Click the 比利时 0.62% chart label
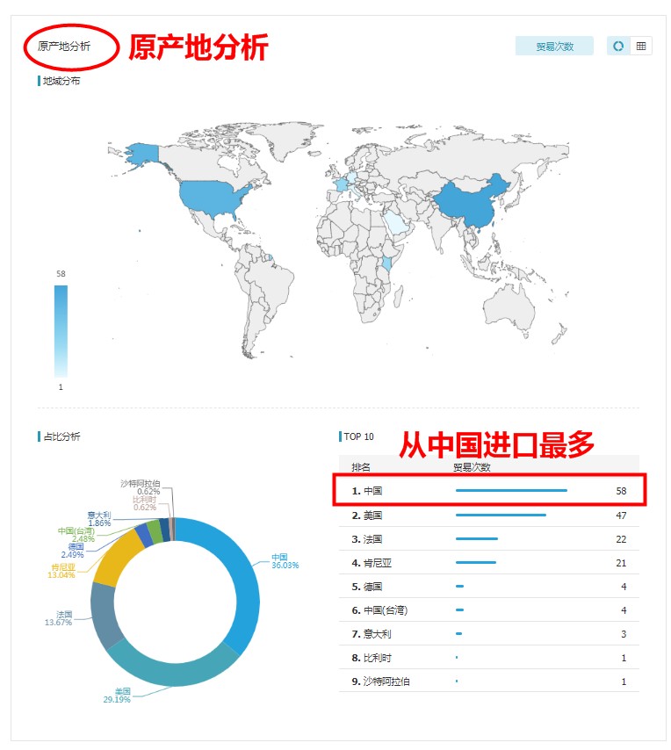Image resolution: width=671 pixels, height=750 pixels. tap(145, 503)
